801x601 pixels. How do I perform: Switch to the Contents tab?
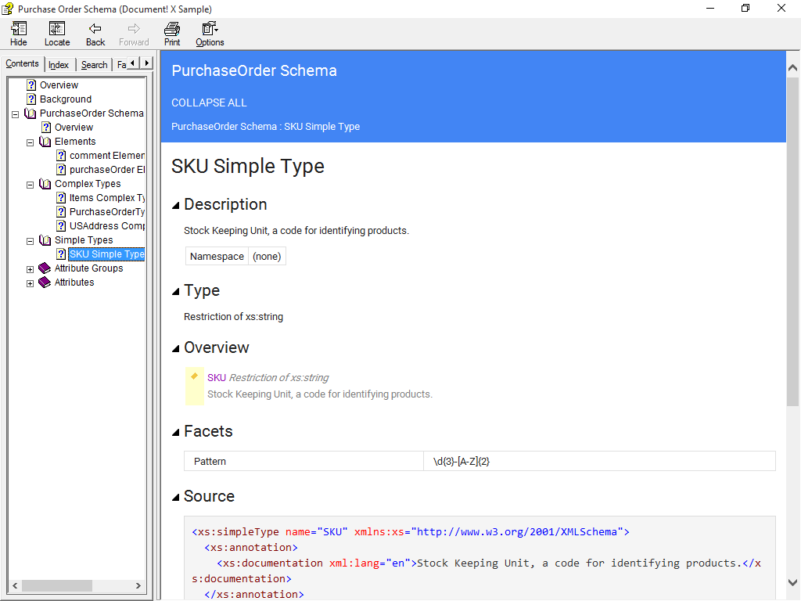click(x=23, y=63)
